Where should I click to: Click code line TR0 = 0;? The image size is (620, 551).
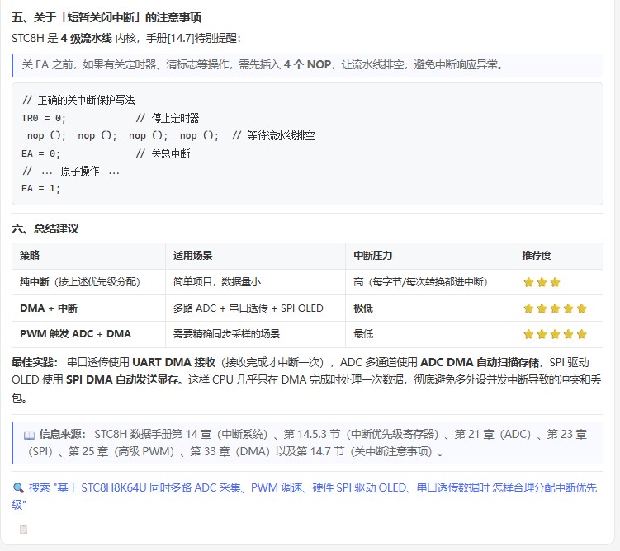click(x=44, y=118)
